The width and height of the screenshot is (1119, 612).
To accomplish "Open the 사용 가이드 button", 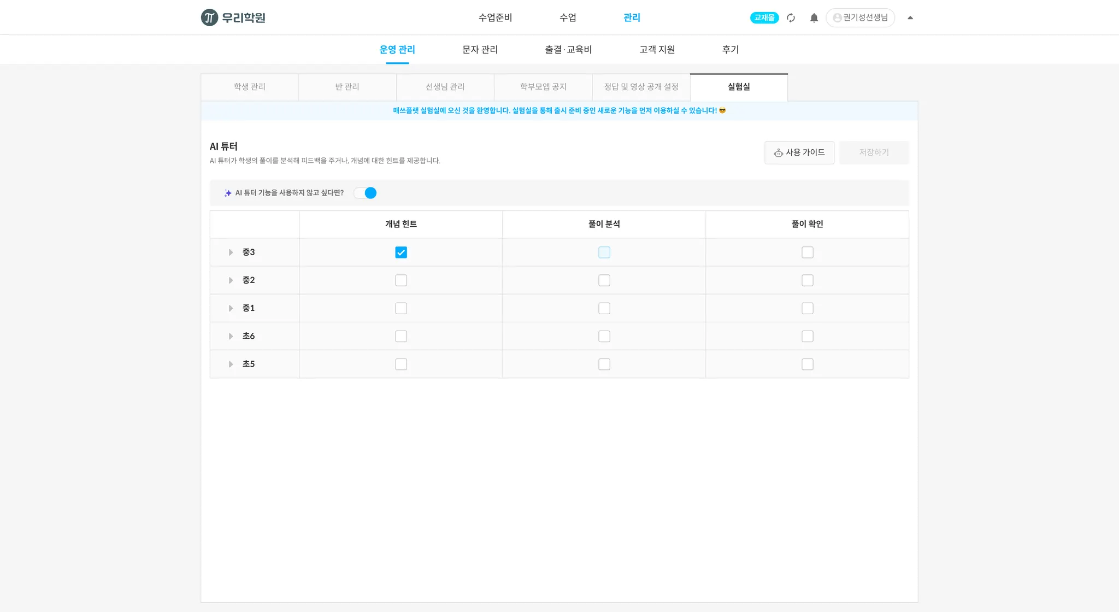I will coord(799,152).
